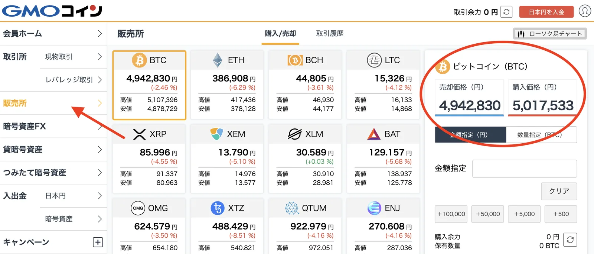This screenshot has width=594, height=254.
Task: Select the XEM icon
Action: coord(216,134)
